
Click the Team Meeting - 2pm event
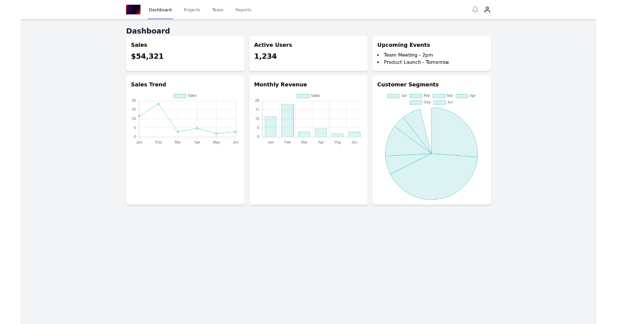point(408,55)
